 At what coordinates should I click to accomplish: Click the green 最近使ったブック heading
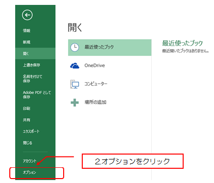click(x=182, y=43)
